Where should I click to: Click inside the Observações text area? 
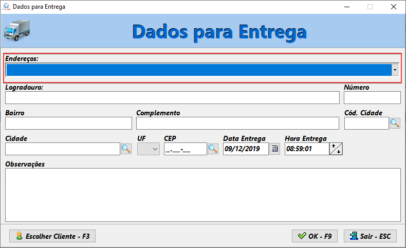(202, 195)
